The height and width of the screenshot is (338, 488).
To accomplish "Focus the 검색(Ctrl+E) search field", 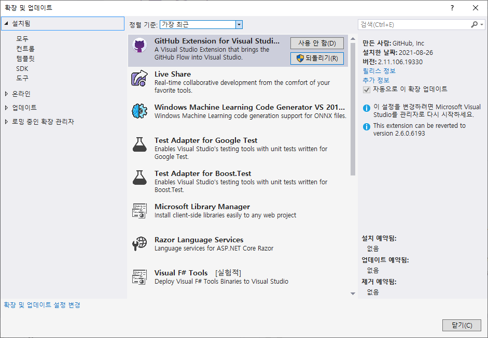I will coord(414,24).
